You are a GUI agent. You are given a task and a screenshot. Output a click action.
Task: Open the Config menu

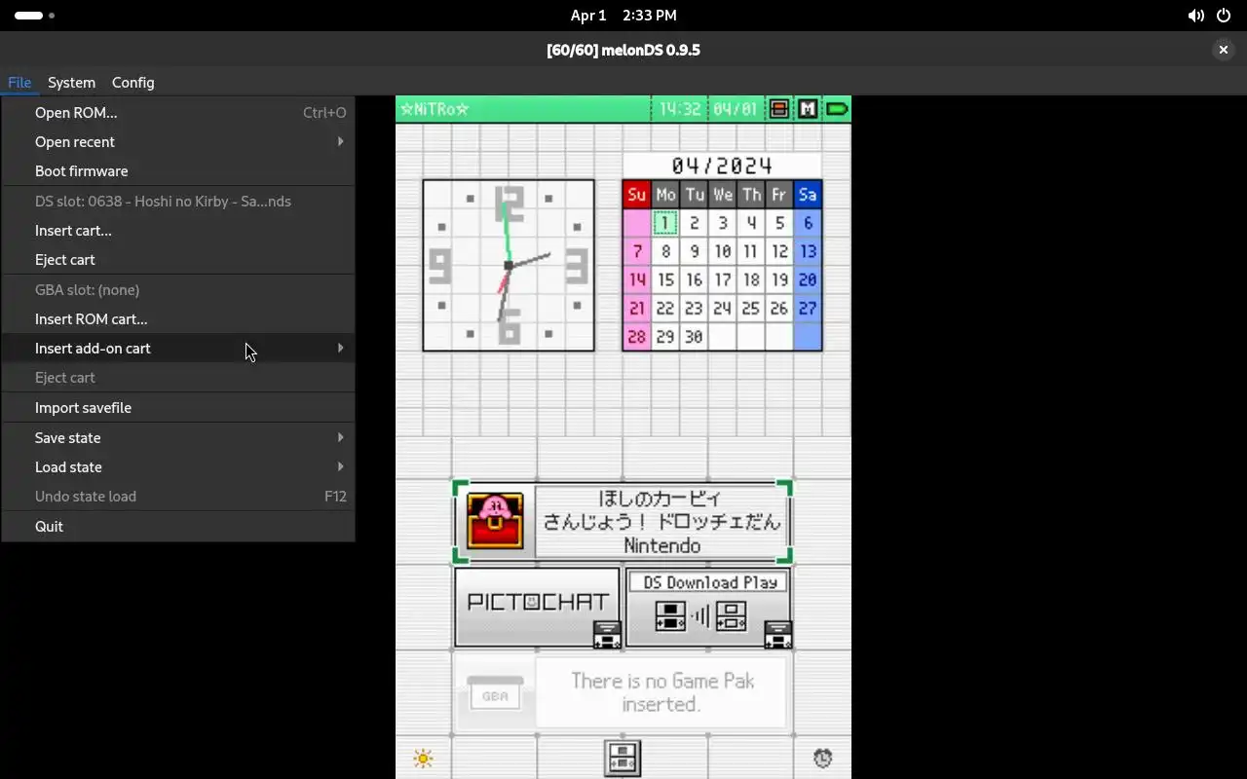pos(132,83)
